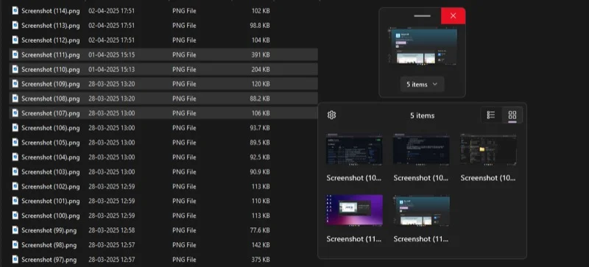Click the 93.7 KB size value

(260, 128)
